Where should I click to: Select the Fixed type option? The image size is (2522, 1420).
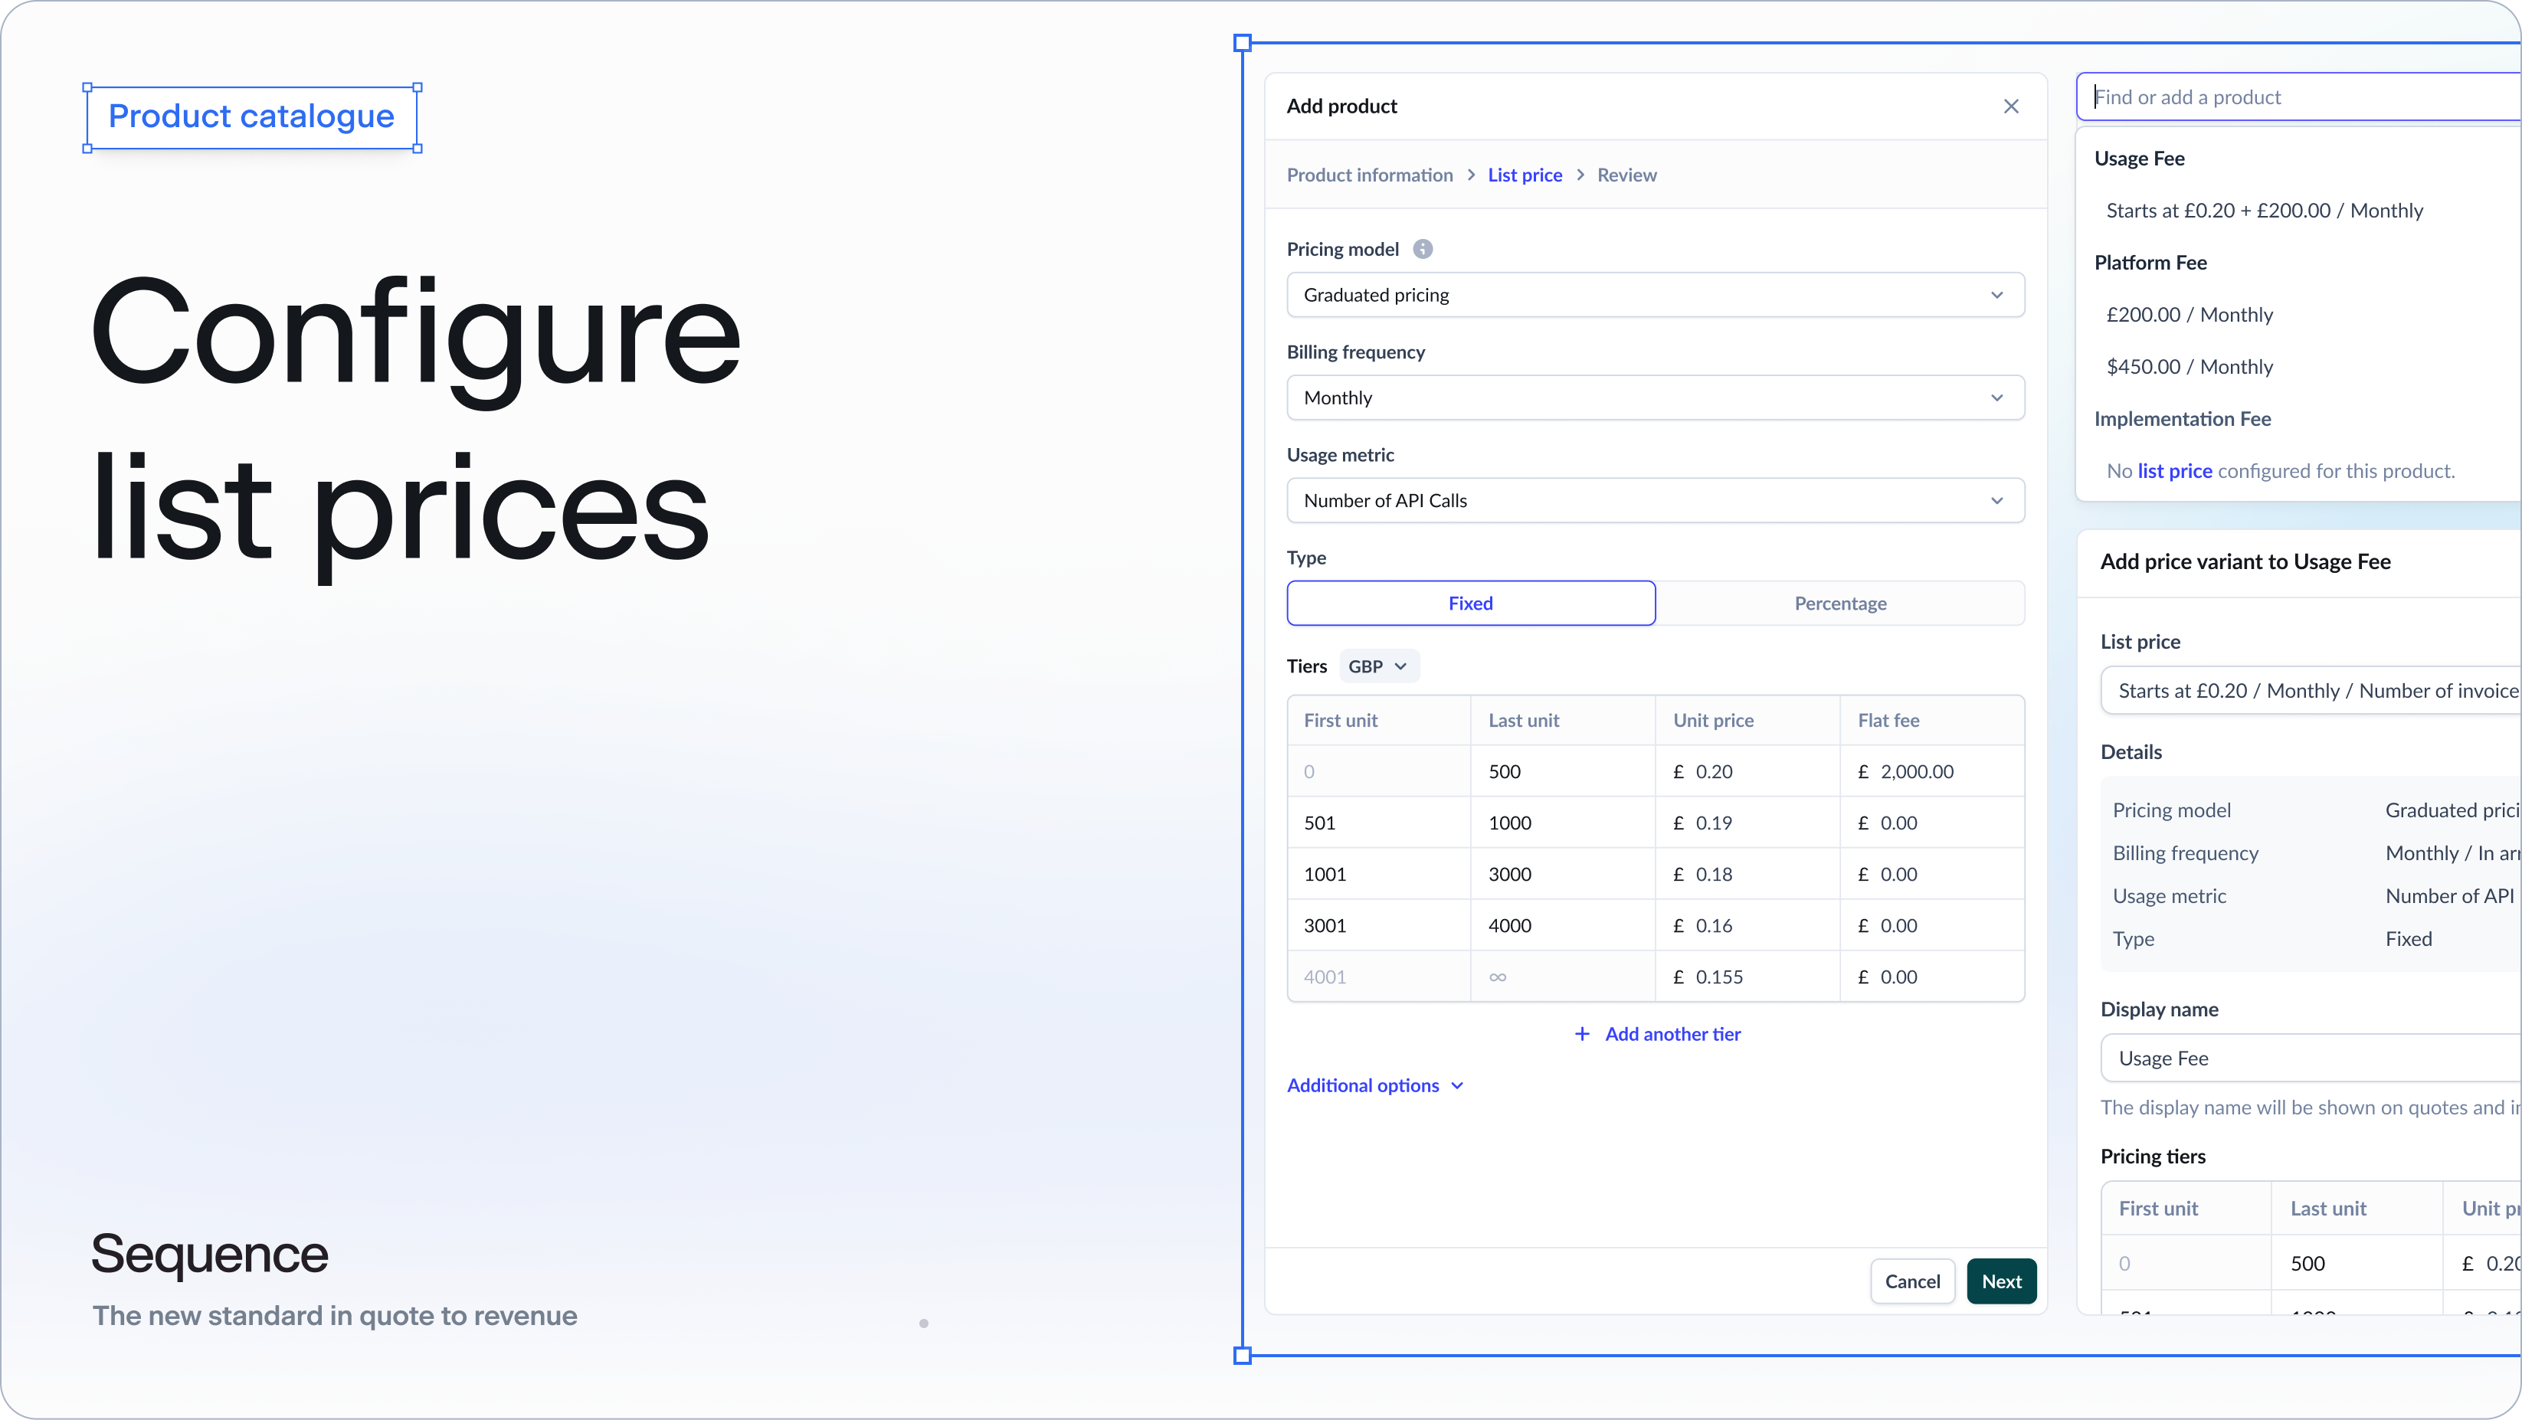(1470, 603)
